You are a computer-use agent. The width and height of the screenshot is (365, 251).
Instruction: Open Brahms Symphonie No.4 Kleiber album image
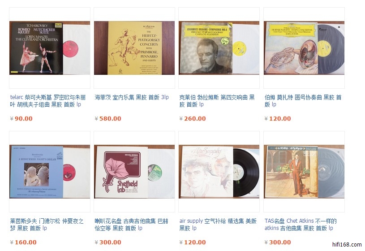coord(219,48)
